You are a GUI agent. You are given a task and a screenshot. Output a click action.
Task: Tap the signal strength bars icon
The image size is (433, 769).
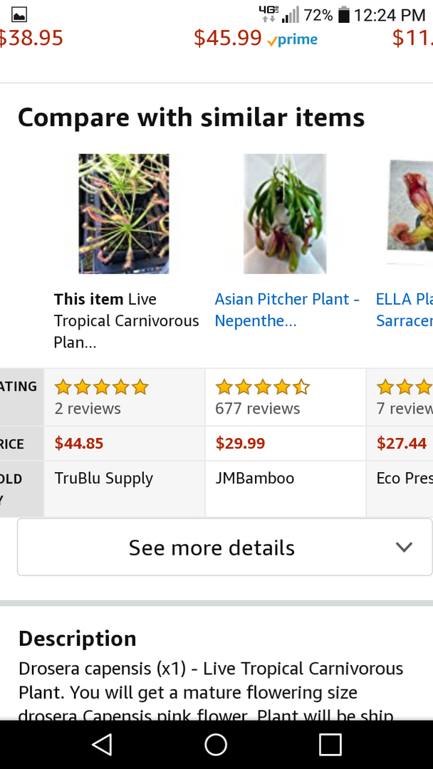point(291,15)
